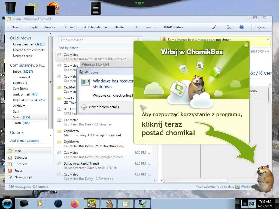This screenshot has height=209, width=279.
Task: Mark message as Junk
Action: pyautogui.click(x=135, y=27)
